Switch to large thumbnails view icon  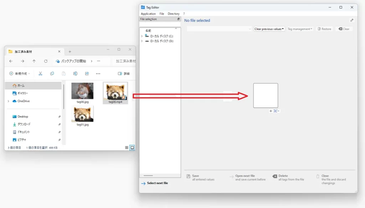coord(132,147)
